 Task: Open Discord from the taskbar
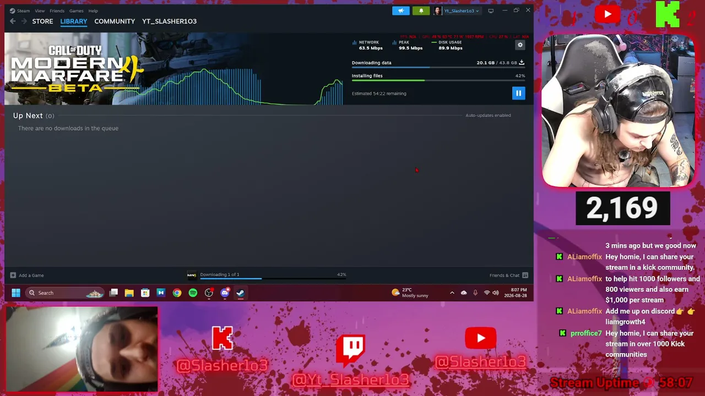pos(225,293)
